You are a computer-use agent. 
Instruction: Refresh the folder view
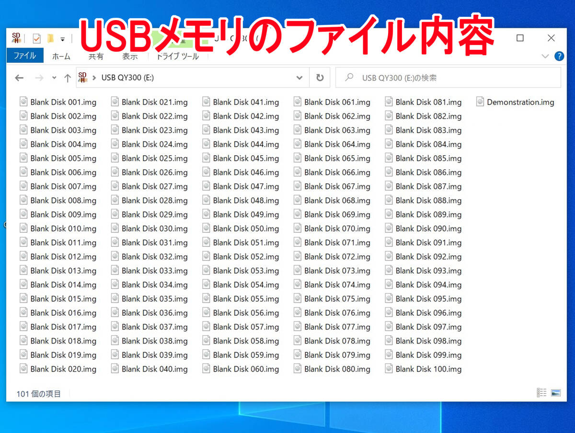click(320, 78)
